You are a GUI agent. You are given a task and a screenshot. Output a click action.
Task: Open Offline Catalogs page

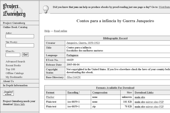[x=15, y=73]
